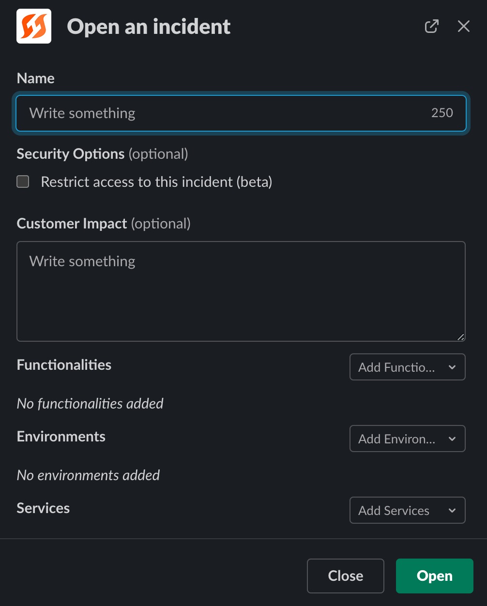Open the Add Environments dropdown
The width and height of the screenshot is (487, 606).
[397, 439]
